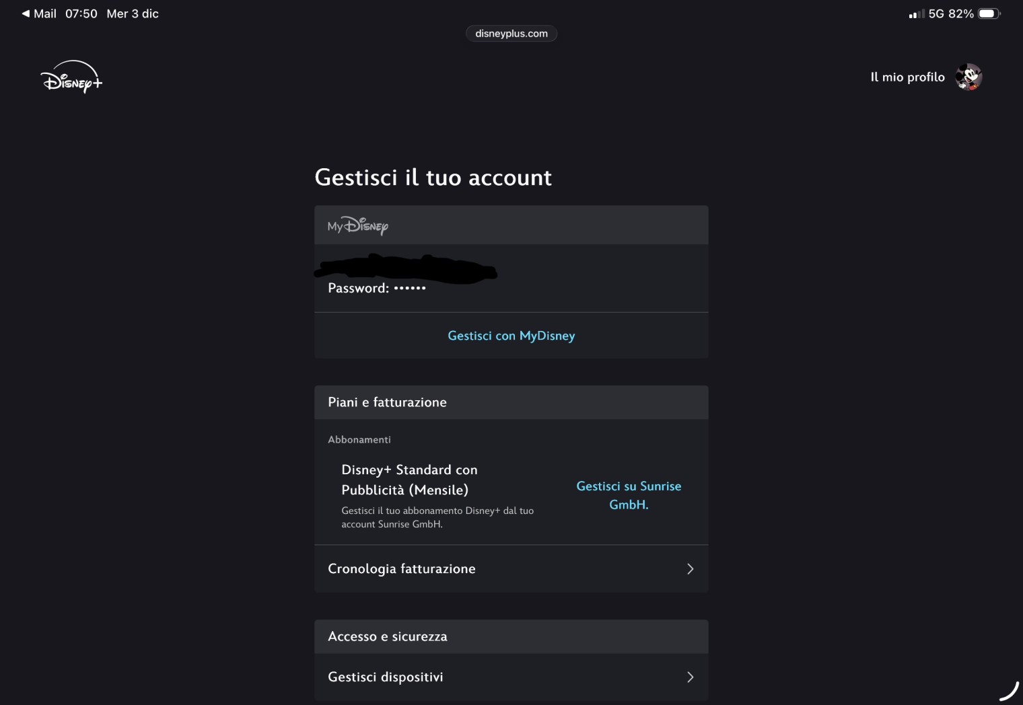Expand Cronologia fatturazione with its chevron

coord(690,569)
